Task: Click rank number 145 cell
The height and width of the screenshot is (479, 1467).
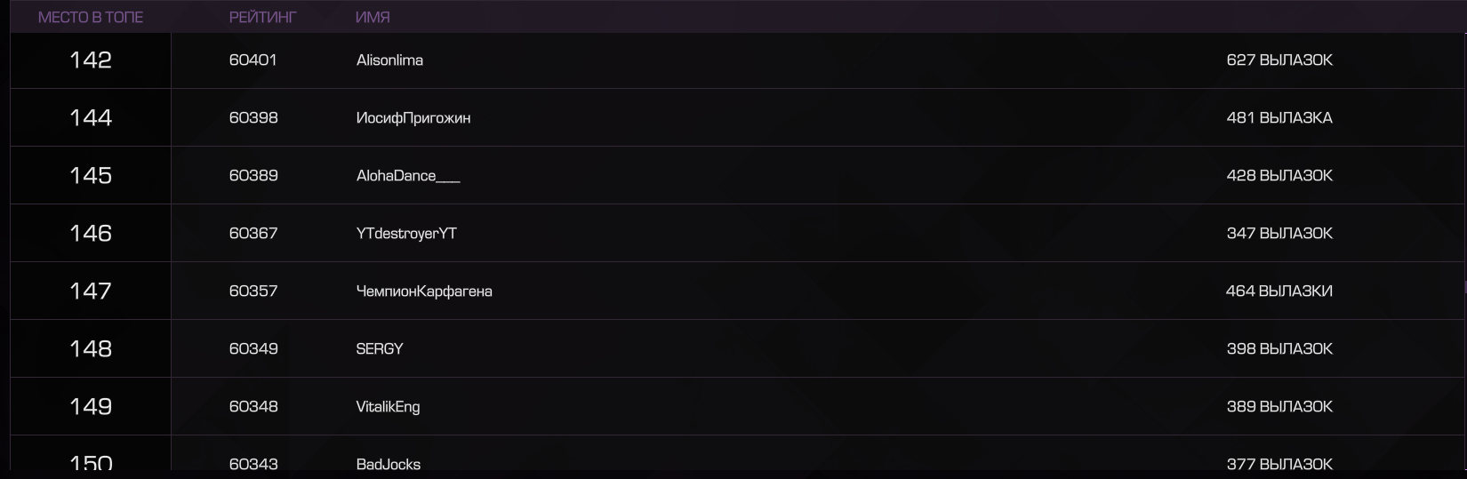Action: click(91, 176)
